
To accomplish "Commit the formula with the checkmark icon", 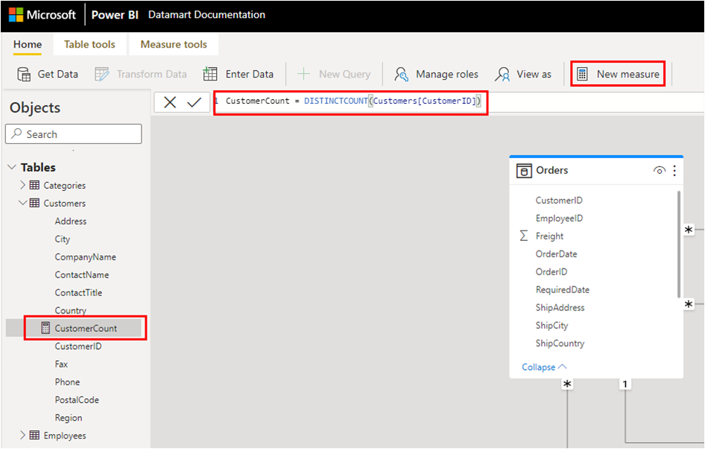I will [195, 103].
